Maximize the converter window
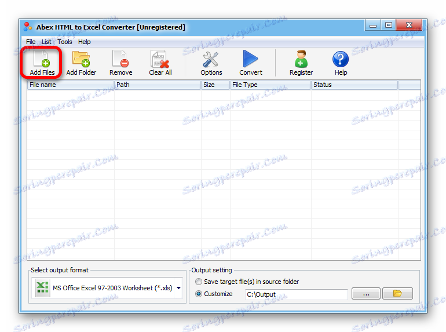The image size is (446, 332). (388, 25)
